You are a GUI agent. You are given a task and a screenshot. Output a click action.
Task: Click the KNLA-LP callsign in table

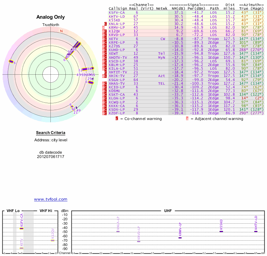pos(116,24)
